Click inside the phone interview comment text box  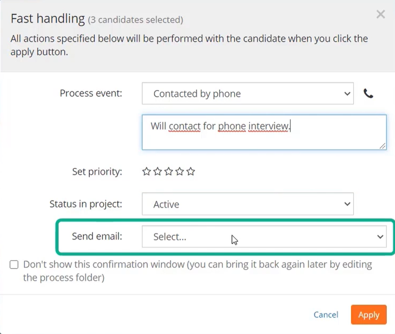click(264, 132)
